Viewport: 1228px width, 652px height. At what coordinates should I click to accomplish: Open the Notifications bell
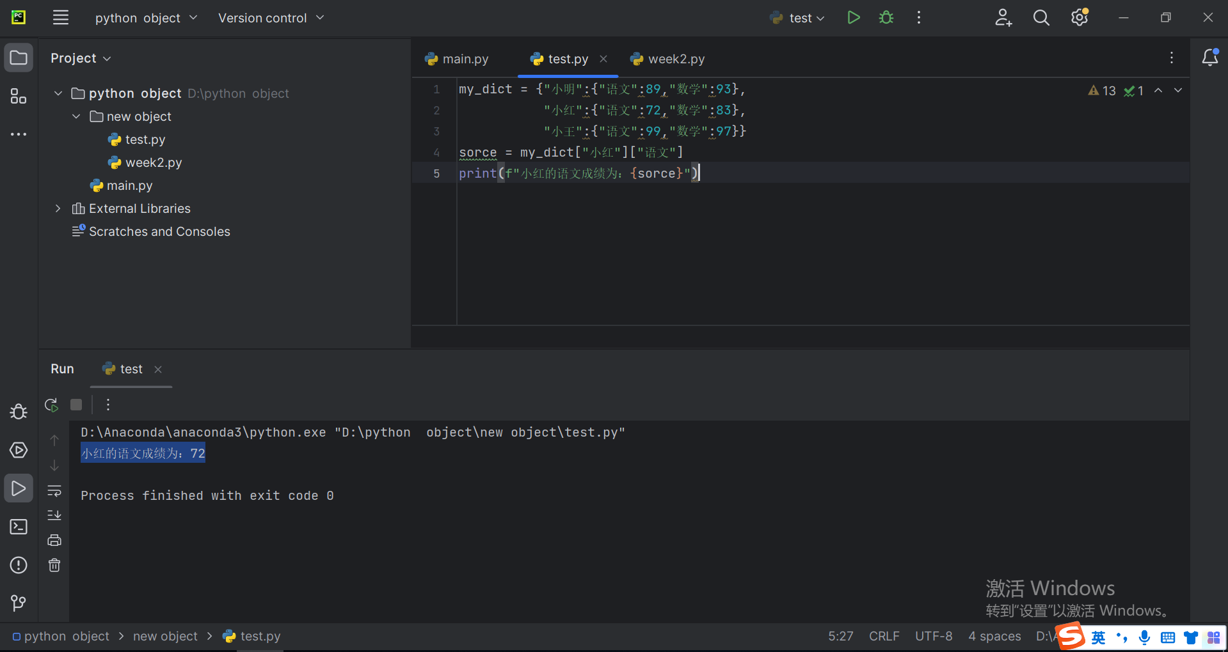tap(1210, 58)
